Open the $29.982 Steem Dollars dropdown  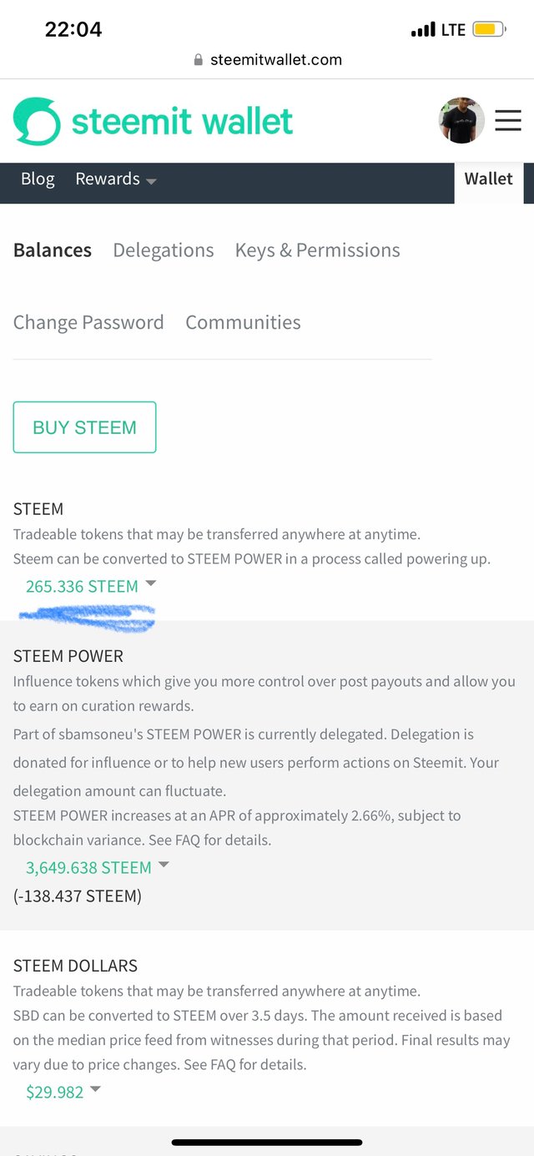click(63, 1092)
